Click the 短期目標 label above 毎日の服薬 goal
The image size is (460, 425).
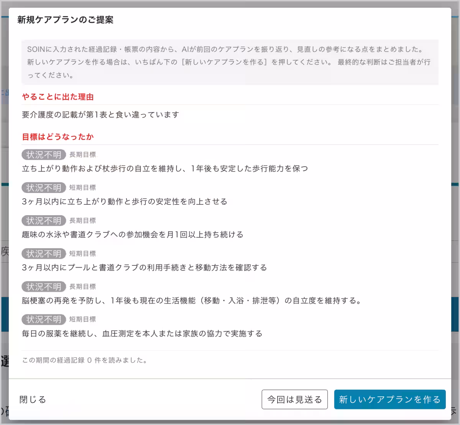(82, 319)
